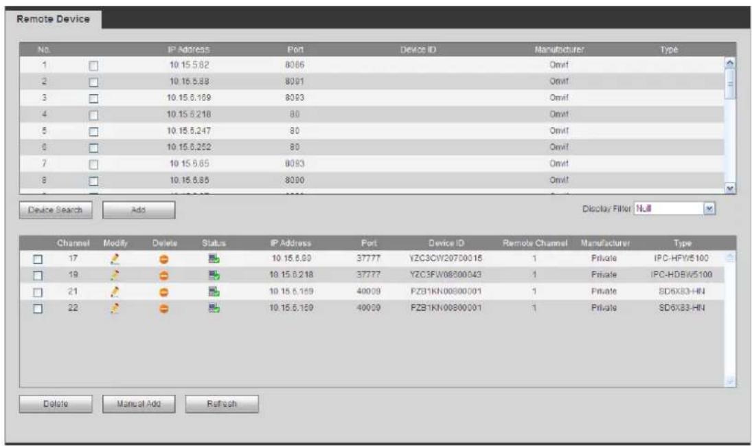752x446 pixels.
Task: Click the status icon for channel 22
Action: click(214, 309)
